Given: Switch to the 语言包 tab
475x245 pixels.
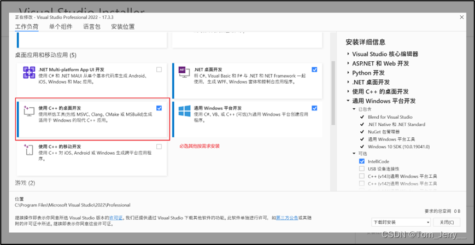Looking at the screenshot, I should (x=92, y=27).
